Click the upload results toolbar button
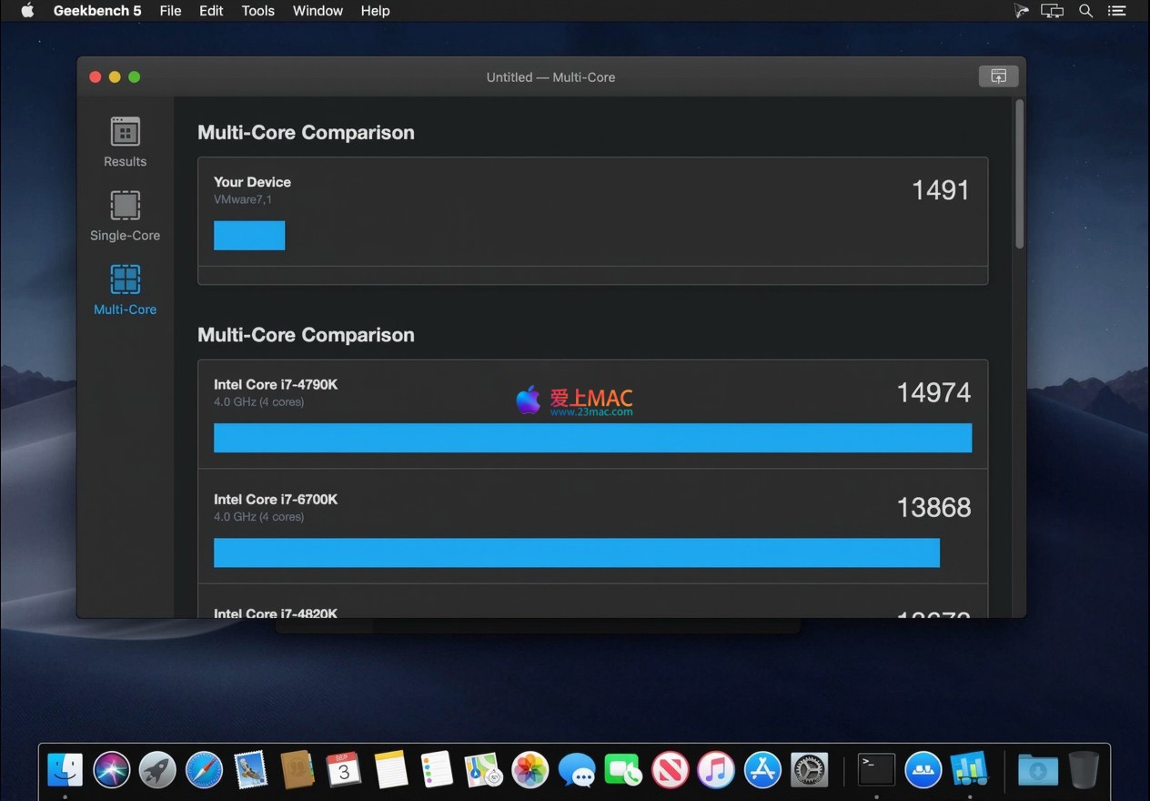 998,76
